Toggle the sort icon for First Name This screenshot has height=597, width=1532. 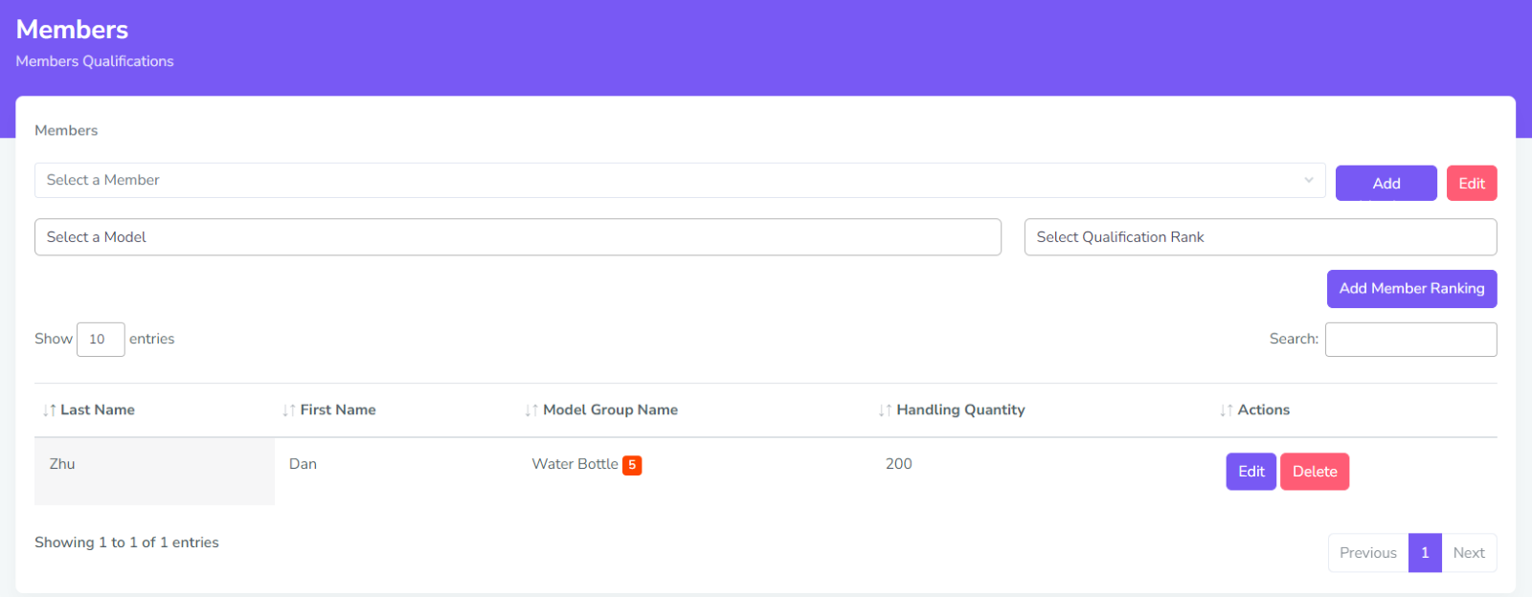[289, 410]
